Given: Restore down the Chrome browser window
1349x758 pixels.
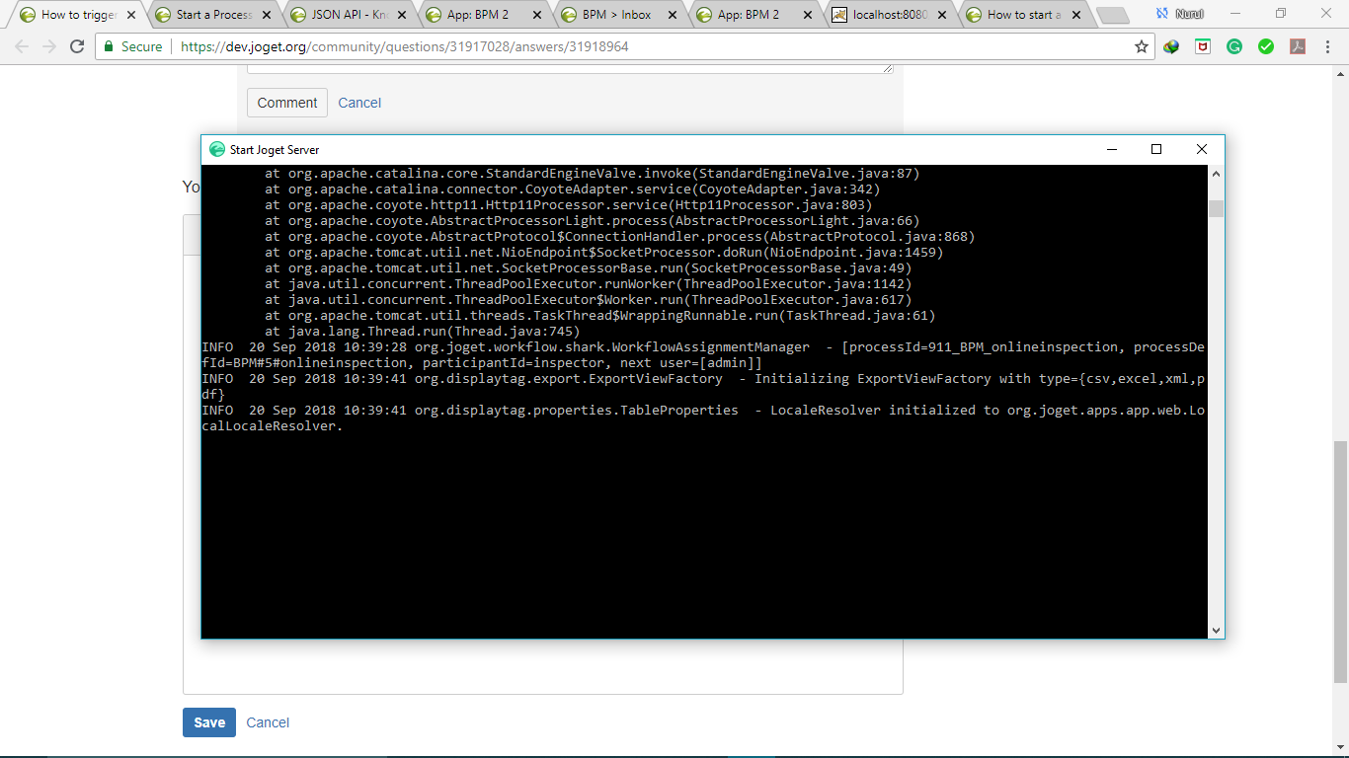Looking at the screenshot, I should 1281,14.
